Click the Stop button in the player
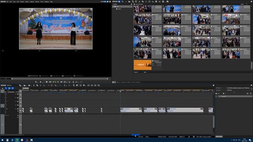The height and width of the screenshot is (142, 253). pyautogui.click(x=47, y=82)
